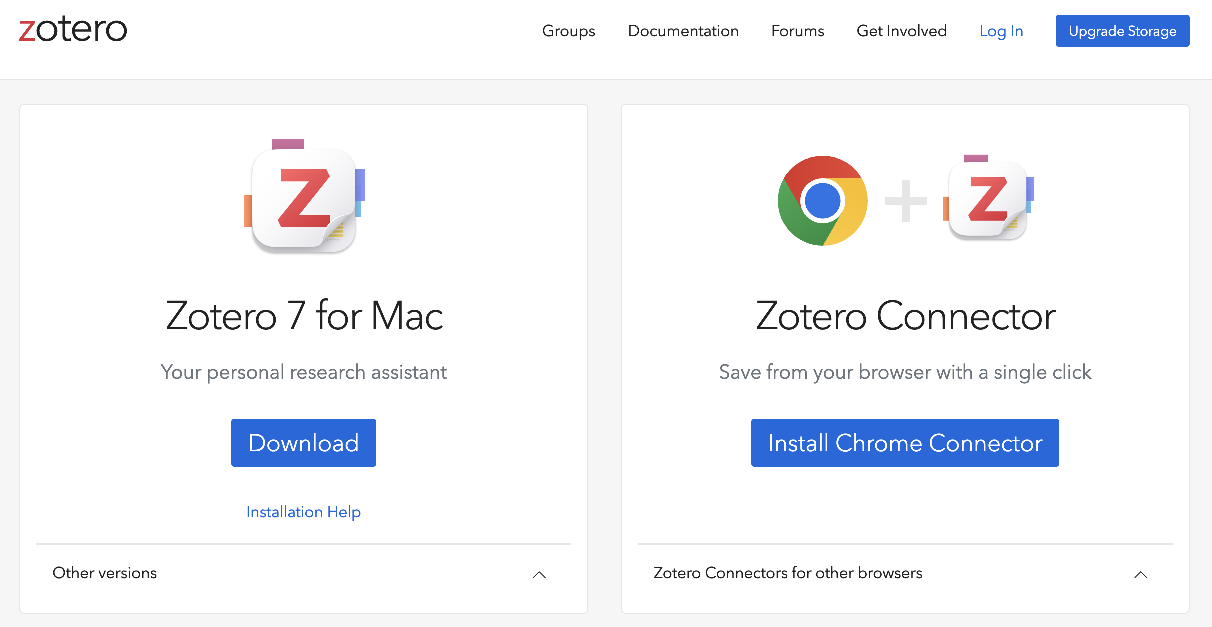This screenshot has width=1212, height=627.
Task: Click the zotero logo in header
Action: click(x=73, y=29)
